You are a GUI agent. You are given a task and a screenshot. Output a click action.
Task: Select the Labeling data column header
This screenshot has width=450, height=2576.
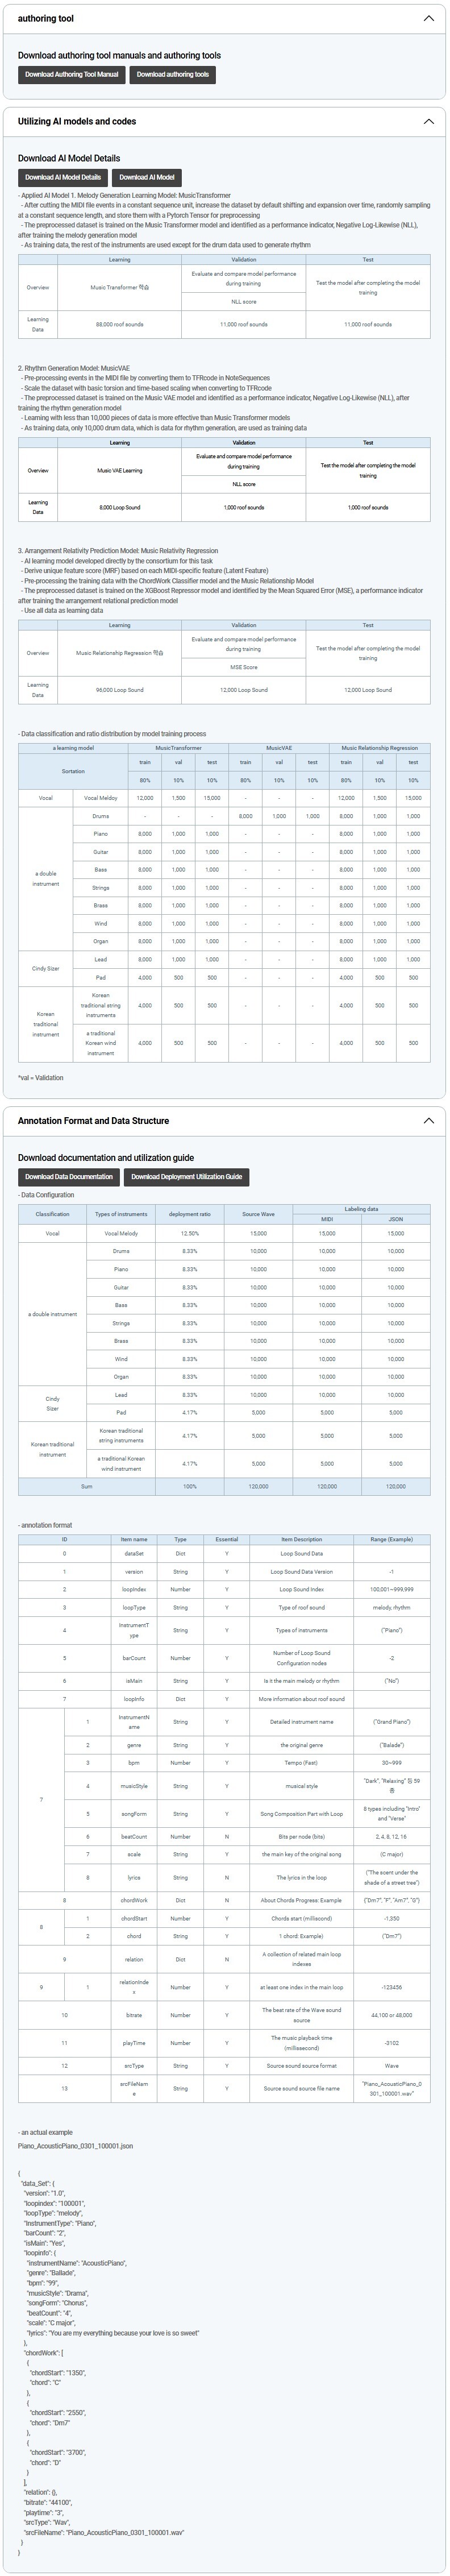coord(361,1209)
